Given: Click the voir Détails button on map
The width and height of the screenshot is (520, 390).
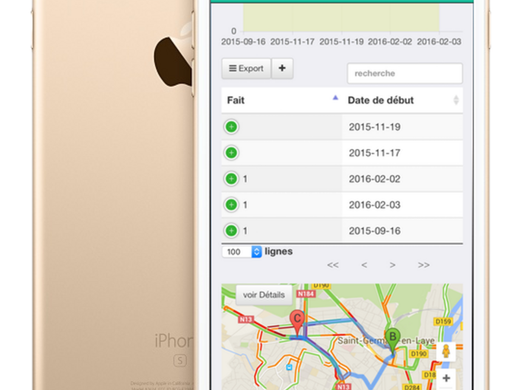Looking at the screenshot, I should tap(264, 295).
